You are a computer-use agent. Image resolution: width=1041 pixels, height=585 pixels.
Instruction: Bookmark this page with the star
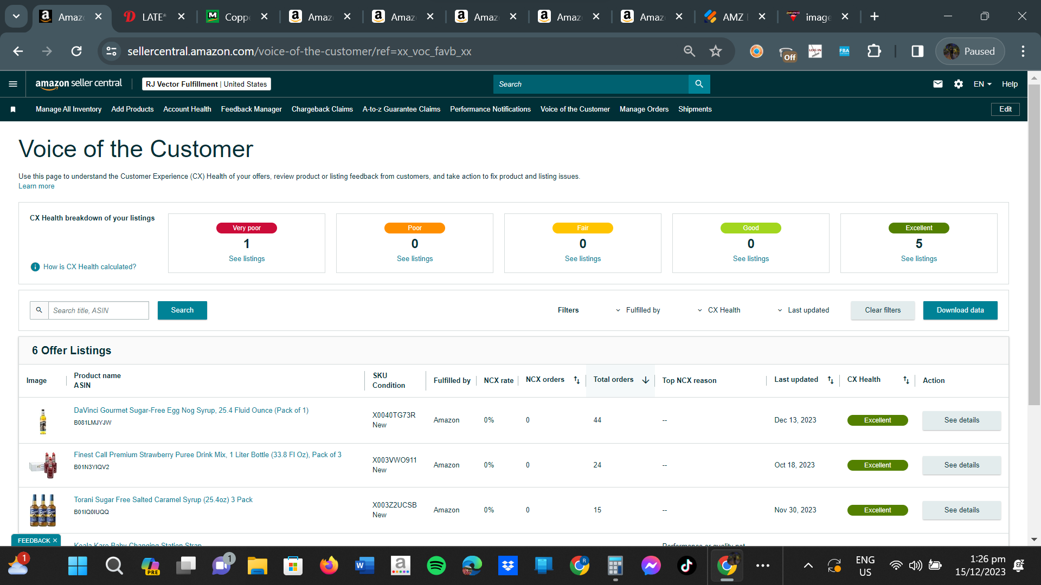pyautogui.click(x=716, y=51)
